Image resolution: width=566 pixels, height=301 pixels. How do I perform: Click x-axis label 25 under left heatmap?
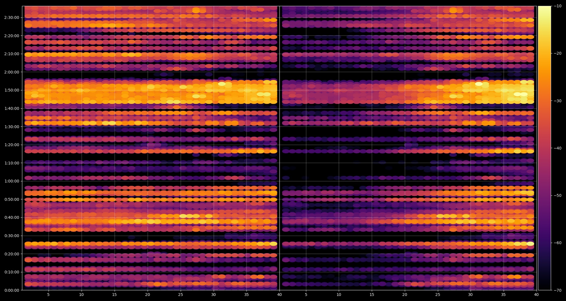(x=180, y=295)
